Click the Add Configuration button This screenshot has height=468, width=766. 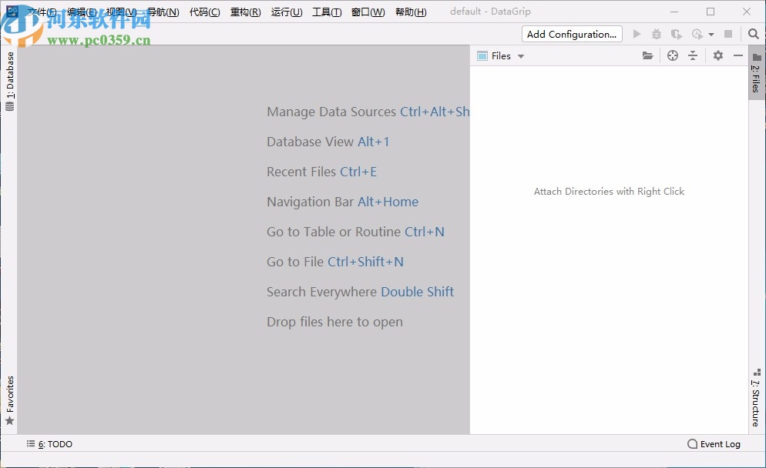[x=571, y=34]
